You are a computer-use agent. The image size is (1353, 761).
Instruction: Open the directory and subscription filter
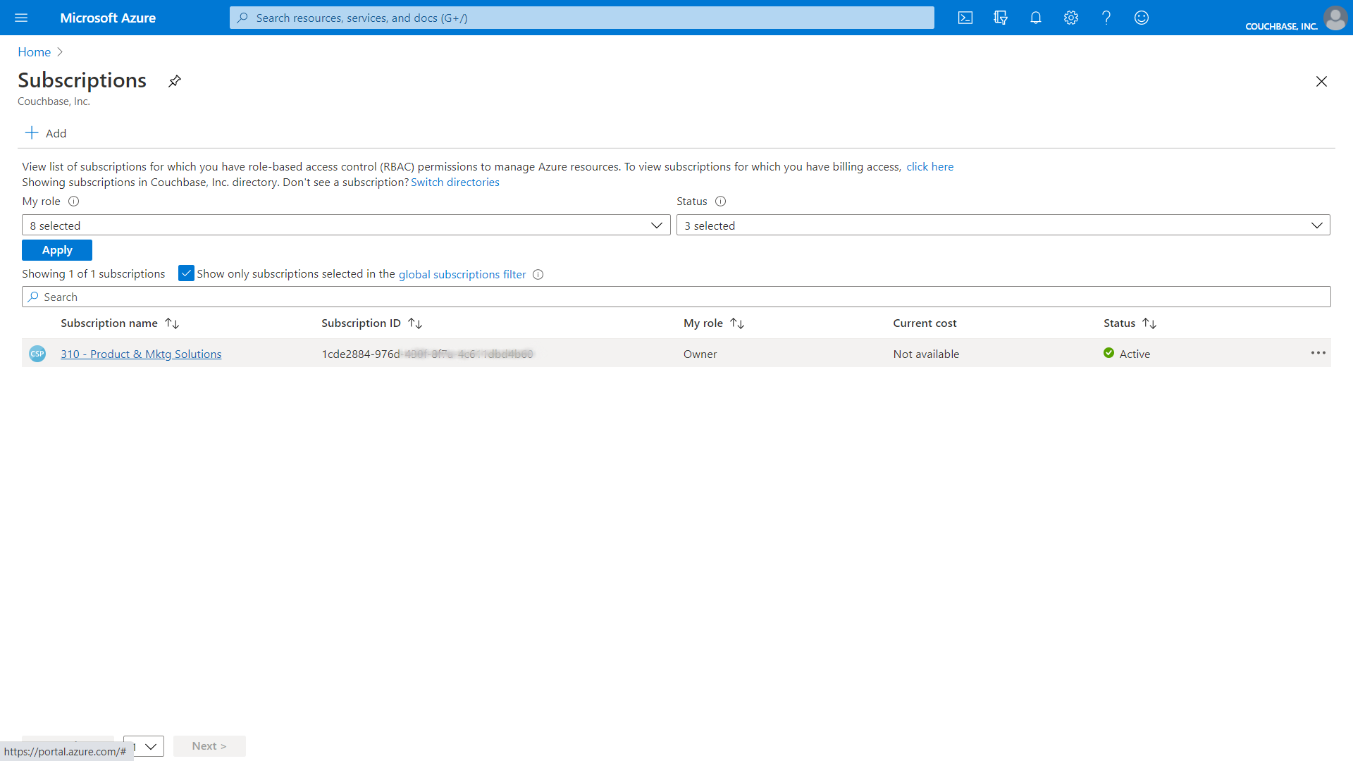coord(1001,18)
